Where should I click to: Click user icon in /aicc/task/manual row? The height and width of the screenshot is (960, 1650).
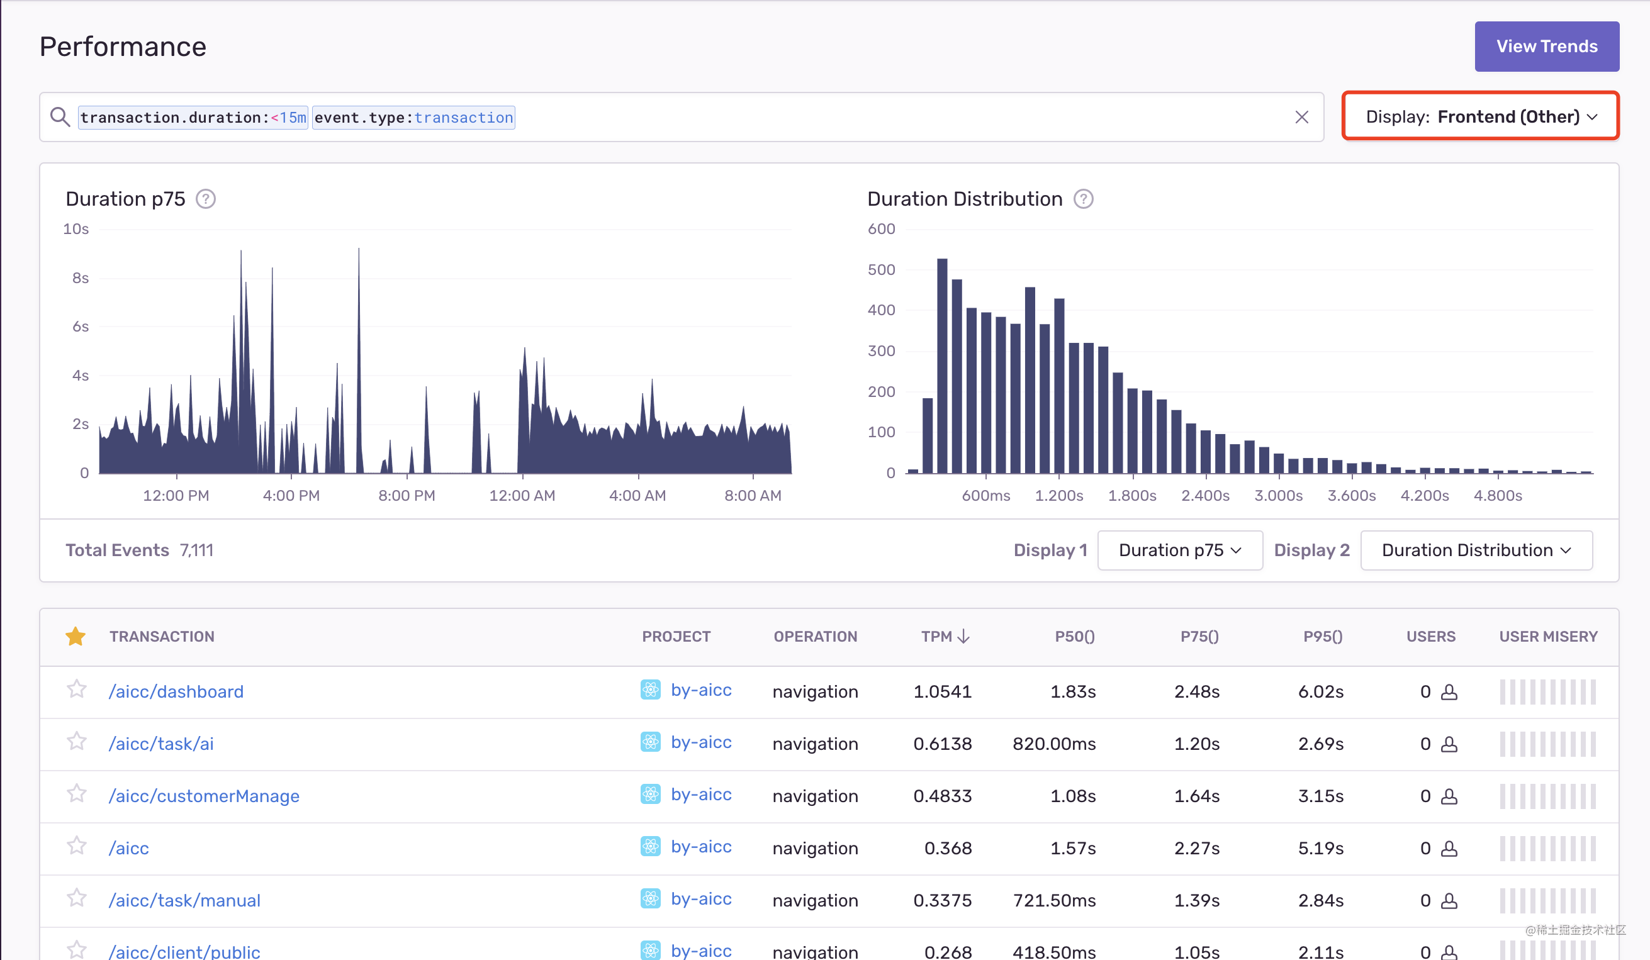pyautogui.click(x=1449, y=901)
